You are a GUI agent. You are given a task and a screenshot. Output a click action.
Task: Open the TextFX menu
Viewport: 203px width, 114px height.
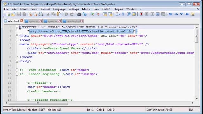pyautogui.click(x=106, y=9)
